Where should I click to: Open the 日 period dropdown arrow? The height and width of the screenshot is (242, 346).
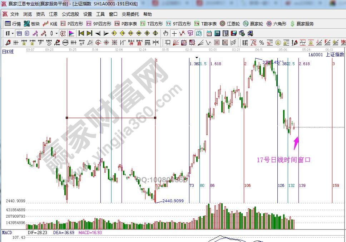click(12, 33)
